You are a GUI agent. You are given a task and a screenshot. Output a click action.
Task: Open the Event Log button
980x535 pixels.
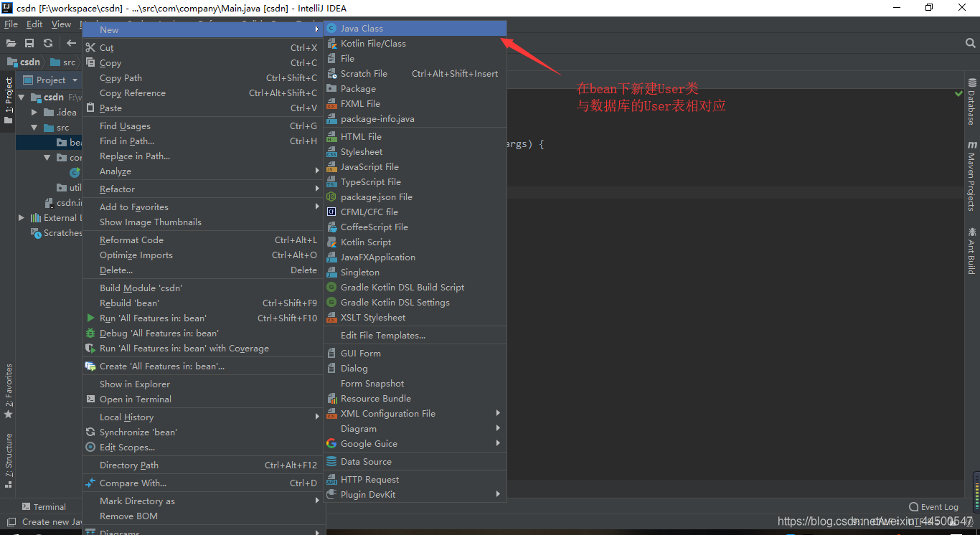(933, 506)
